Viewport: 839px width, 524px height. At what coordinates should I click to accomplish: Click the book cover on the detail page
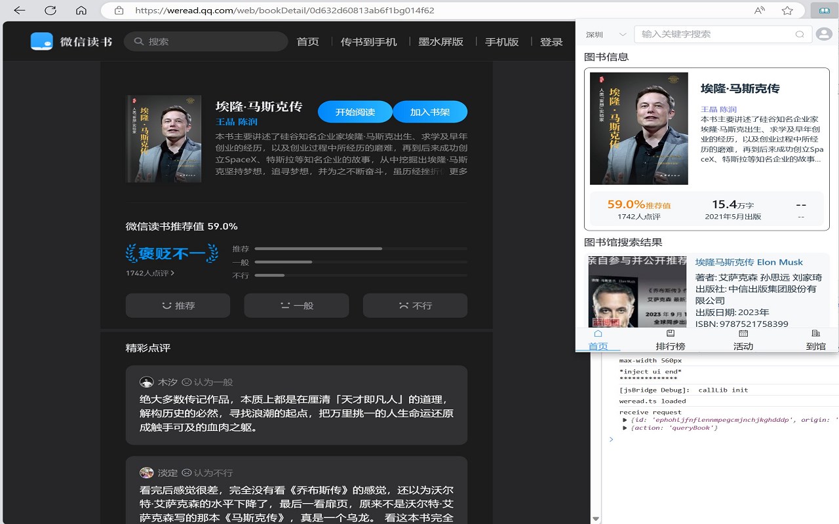click(x=163, y=139)
